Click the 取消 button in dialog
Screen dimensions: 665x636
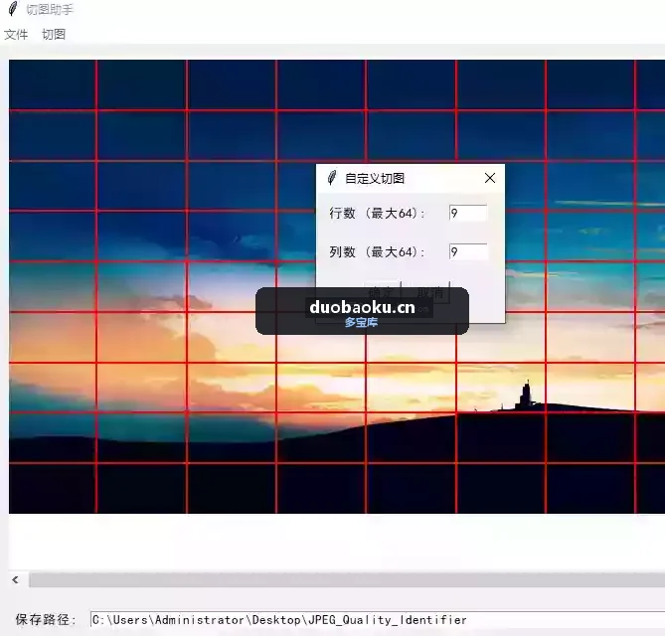[430, 292]
